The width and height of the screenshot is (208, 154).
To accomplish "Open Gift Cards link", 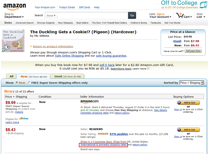I will click(84, 7).
